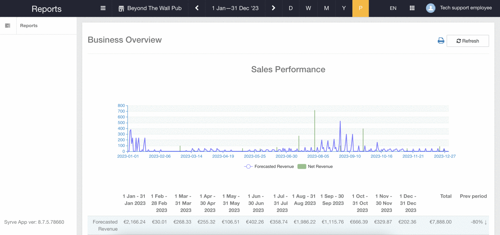Image resolution: width=500 pixels, height=235 pixels.
Task: Click the Refresh button
Action: pyautogui.click(x=468, y=41)
